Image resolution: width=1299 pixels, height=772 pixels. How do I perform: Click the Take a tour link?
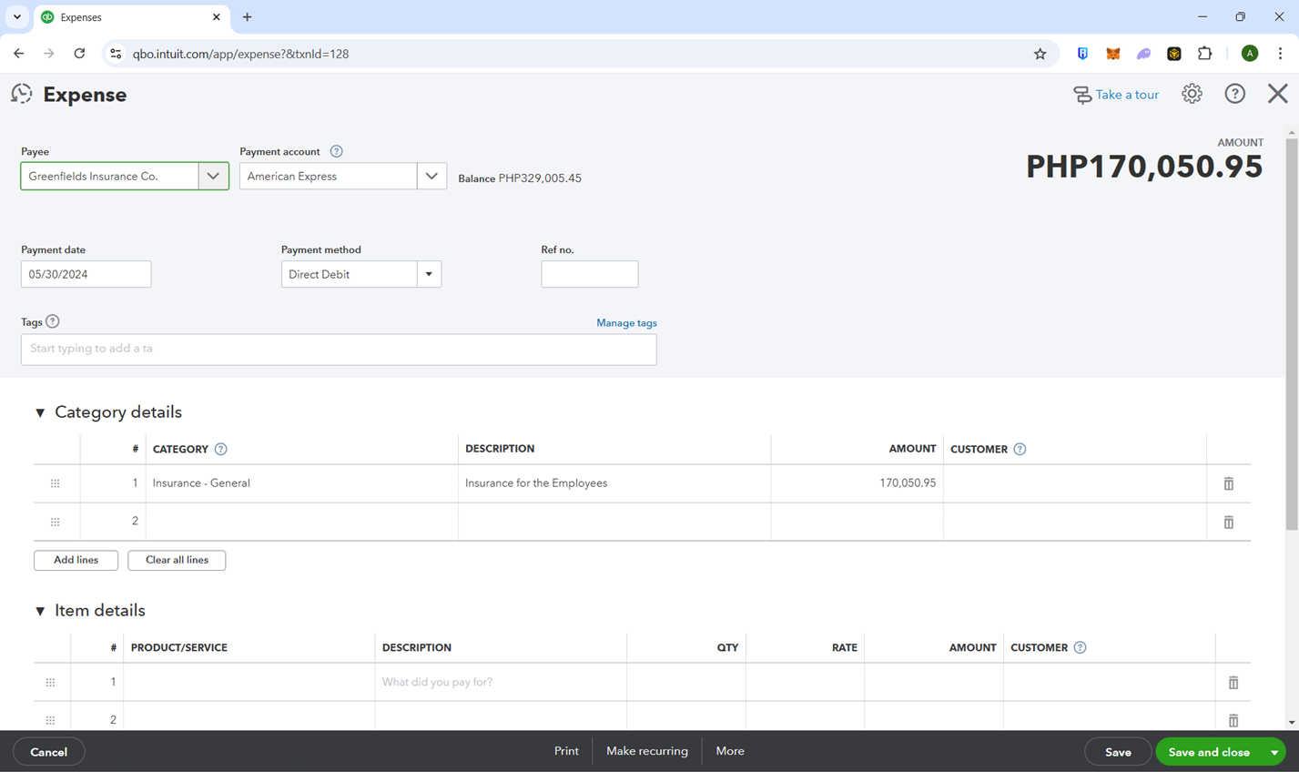[1116, 95]
